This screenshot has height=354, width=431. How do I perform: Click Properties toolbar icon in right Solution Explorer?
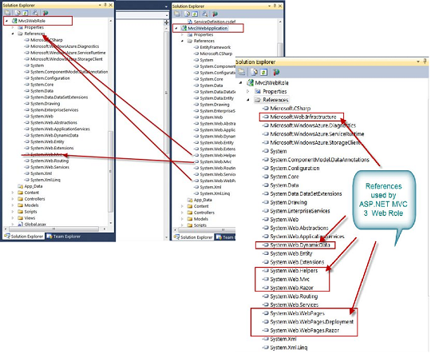point(241,72)
